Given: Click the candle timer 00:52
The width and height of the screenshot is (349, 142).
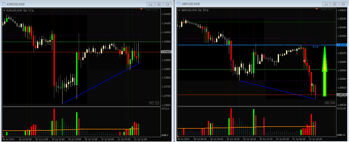Looking at the screenshot, I should [154, 103].
